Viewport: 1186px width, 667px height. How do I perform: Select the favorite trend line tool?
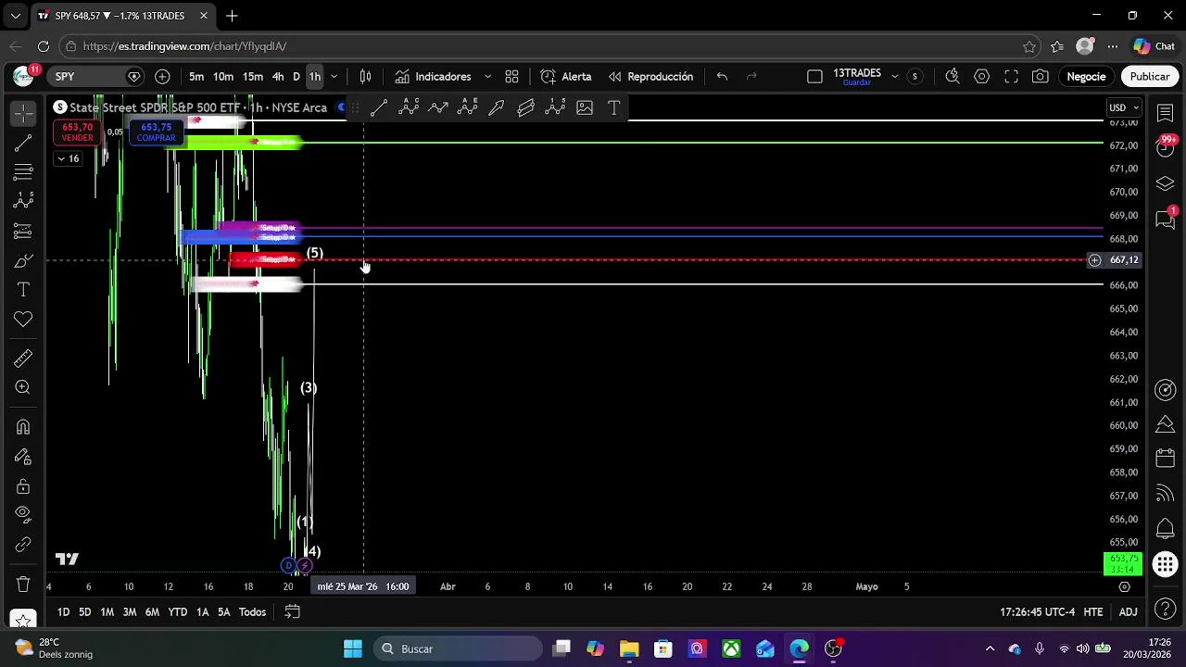pos(379,108)
